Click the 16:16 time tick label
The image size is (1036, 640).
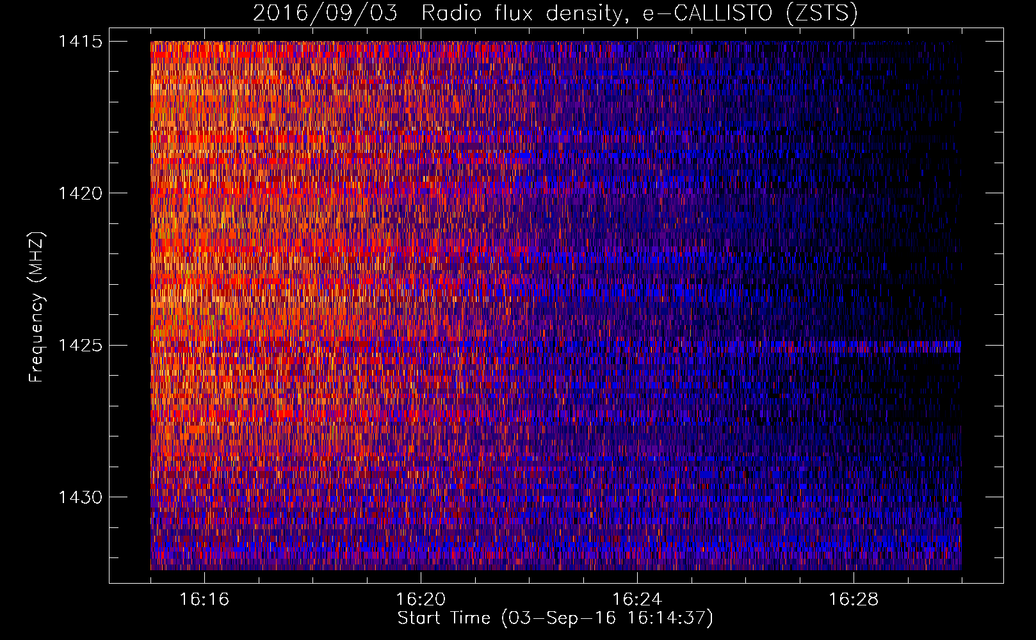point(204,600)
